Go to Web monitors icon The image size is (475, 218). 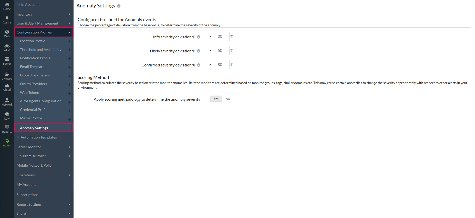tap(7, 32)
